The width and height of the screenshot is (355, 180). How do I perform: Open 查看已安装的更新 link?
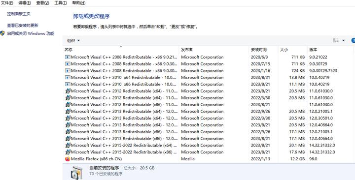pos(23,25)
